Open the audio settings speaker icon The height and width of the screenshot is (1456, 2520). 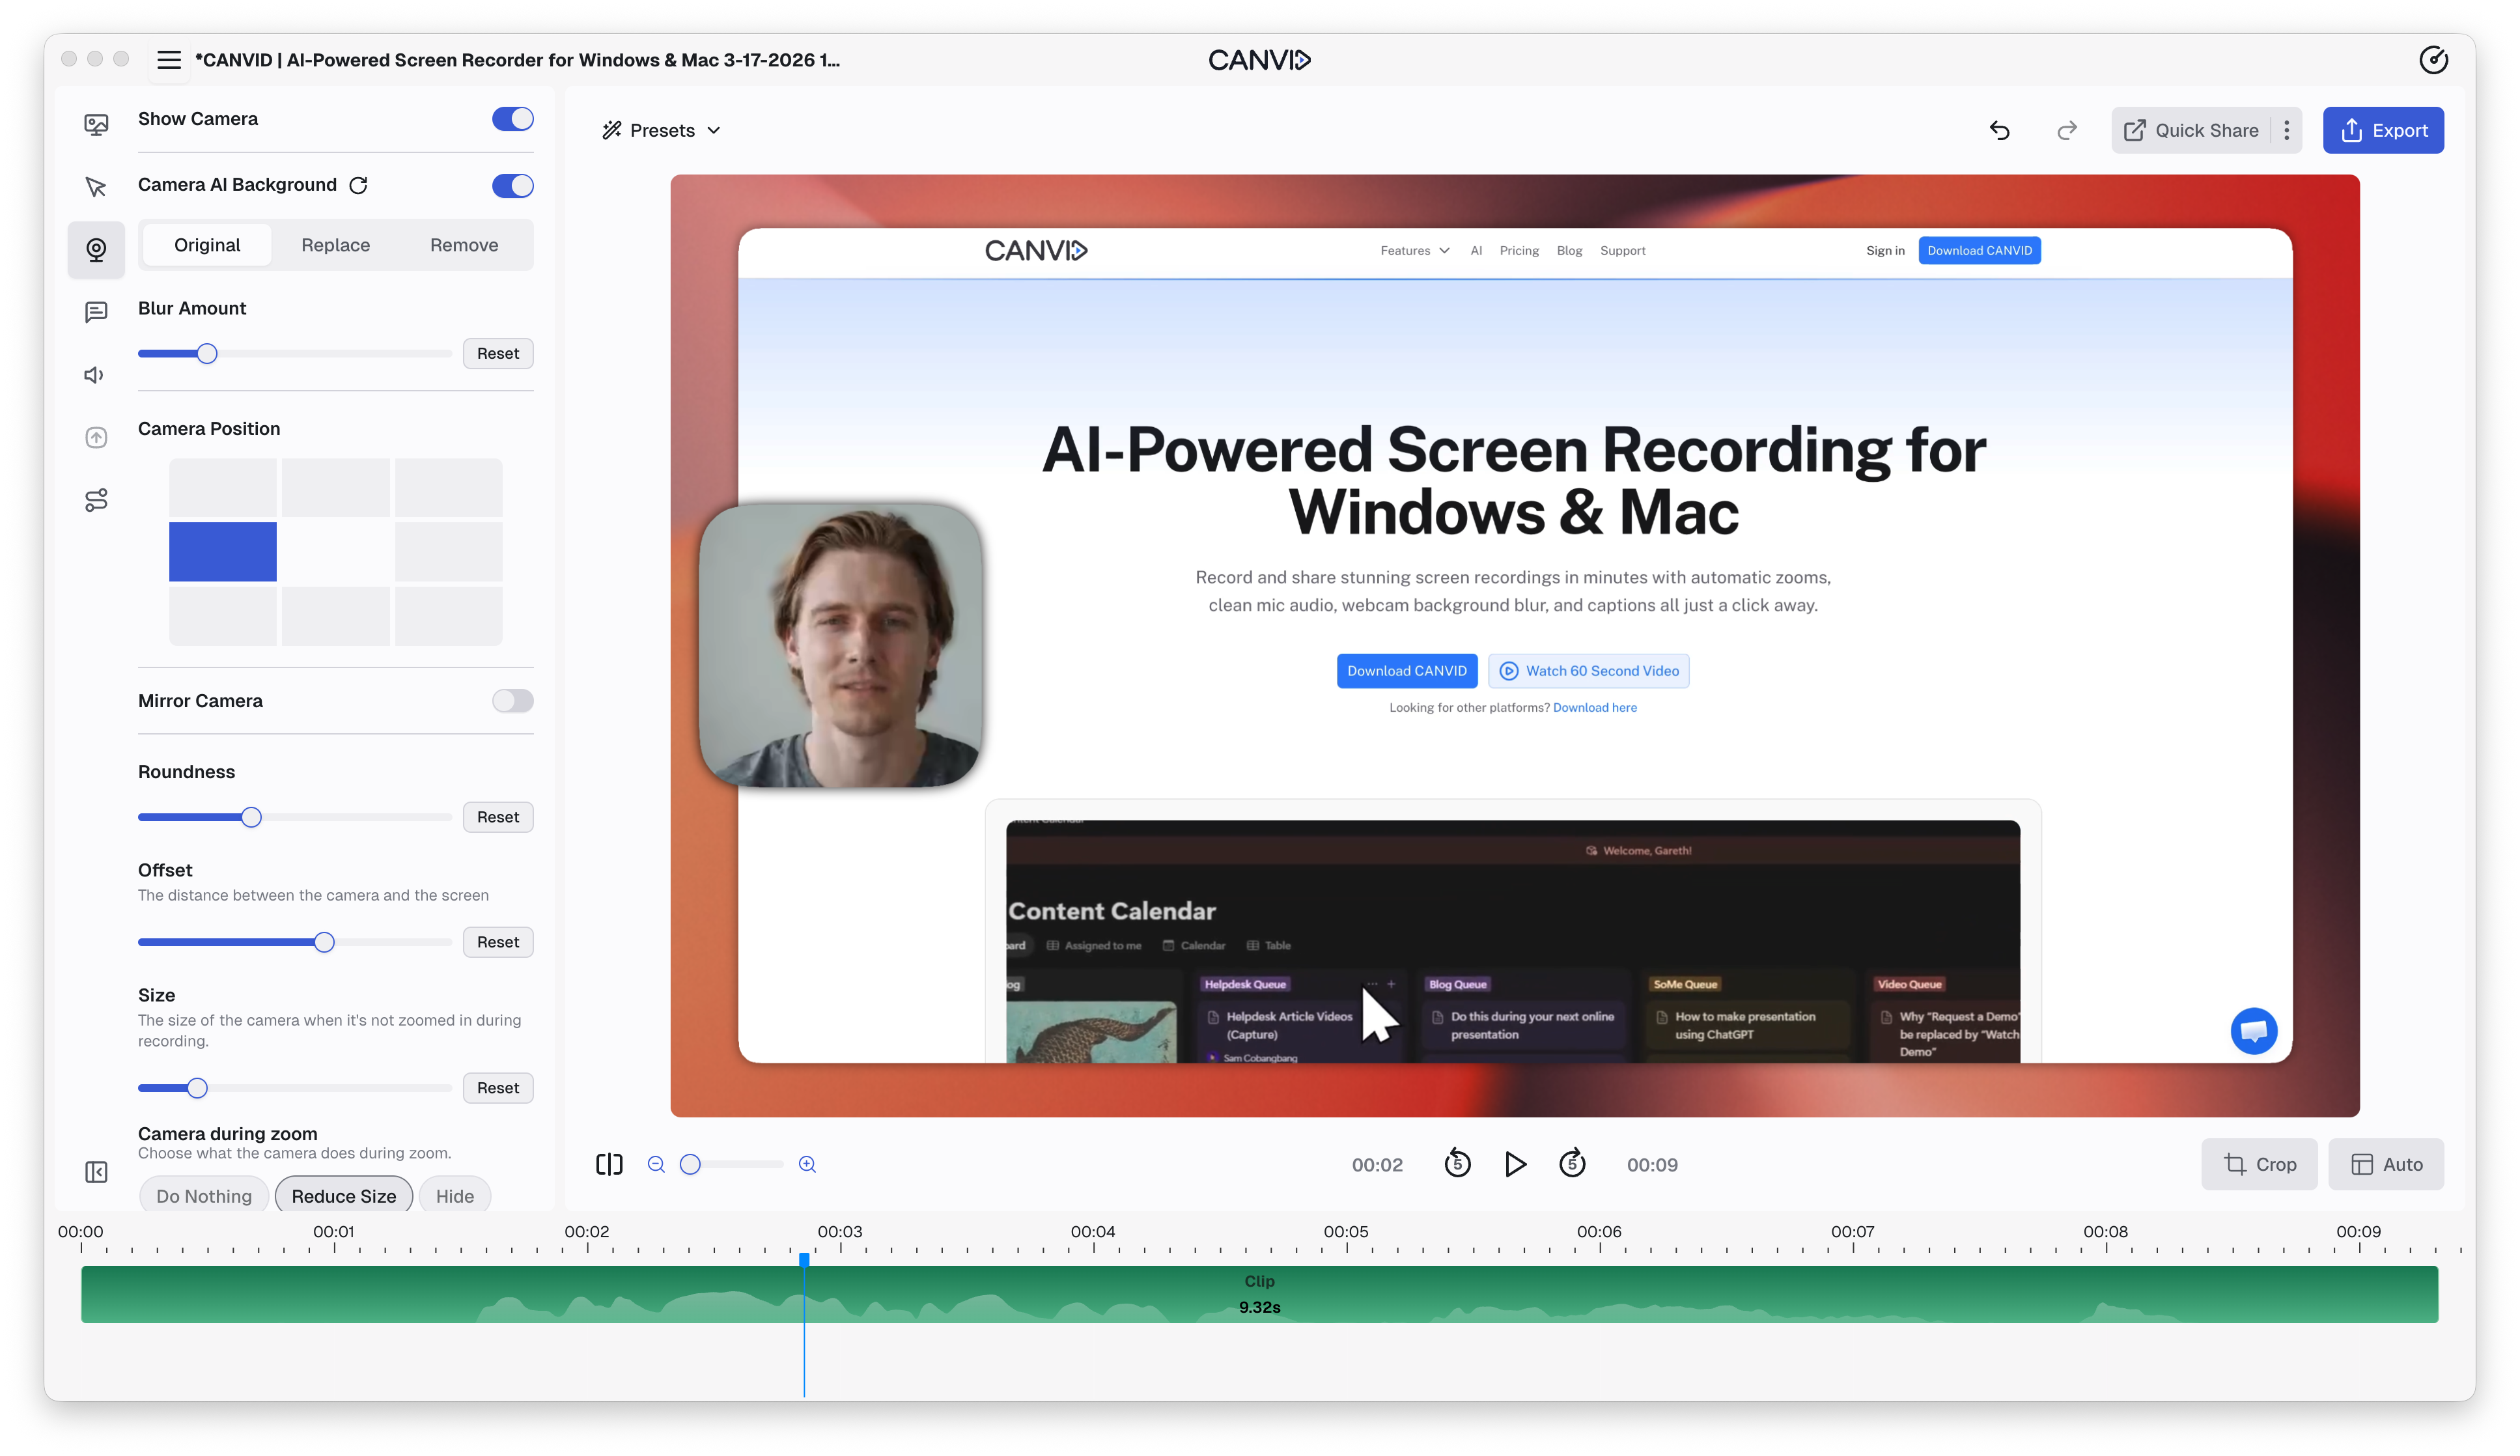pyautogui.click(x=94, y=375)
